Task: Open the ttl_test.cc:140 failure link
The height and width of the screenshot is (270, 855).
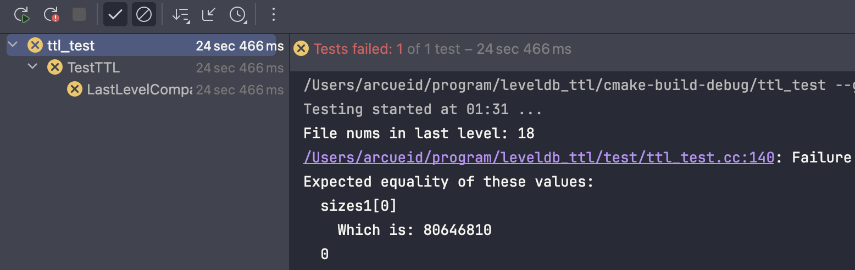Action: [x=538, y=157]
